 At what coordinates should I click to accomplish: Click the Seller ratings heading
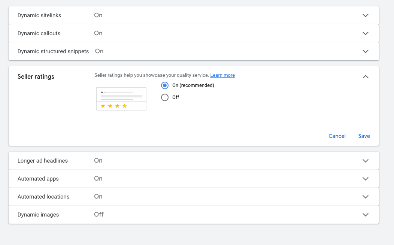36,77
